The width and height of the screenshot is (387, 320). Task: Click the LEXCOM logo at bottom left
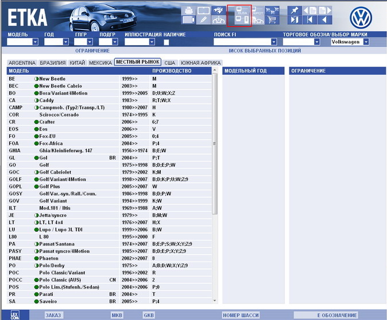15,315
